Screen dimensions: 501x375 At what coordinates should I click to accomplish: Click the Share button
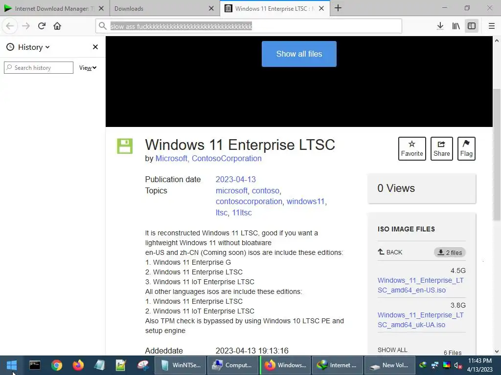442,148
